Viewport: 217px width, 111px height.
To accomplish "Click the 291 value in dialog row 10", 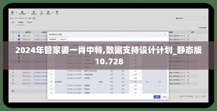I will pyautogui.click(x=147, y=82).
